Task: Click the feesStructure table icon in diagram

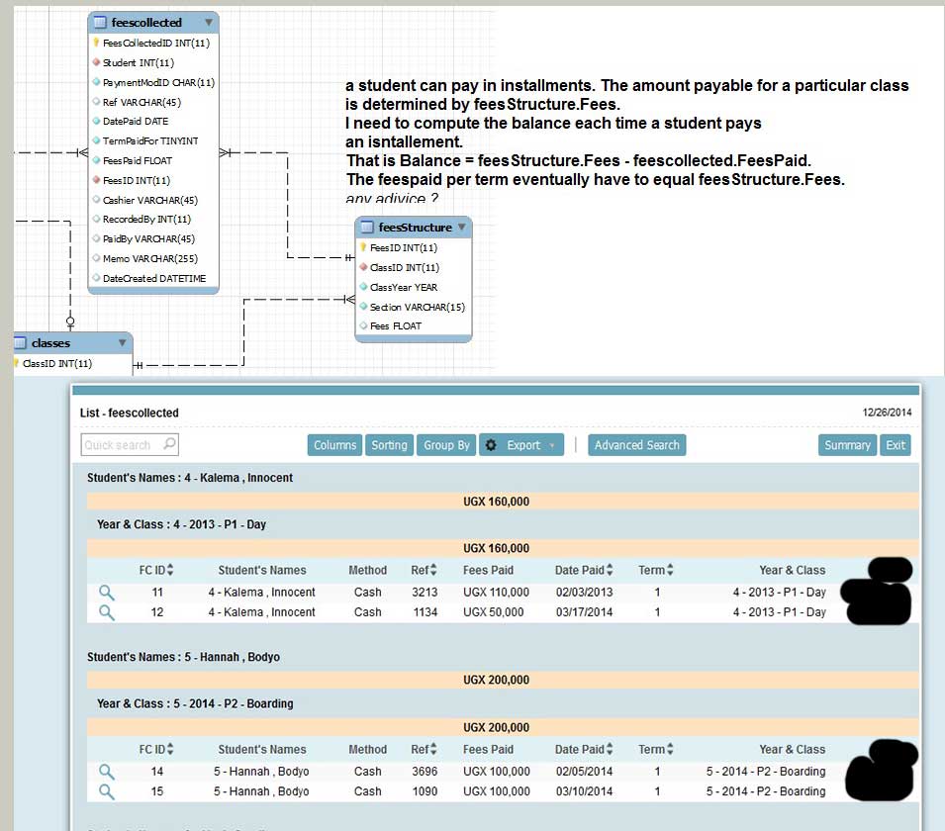Action: (x=367, y=228)
